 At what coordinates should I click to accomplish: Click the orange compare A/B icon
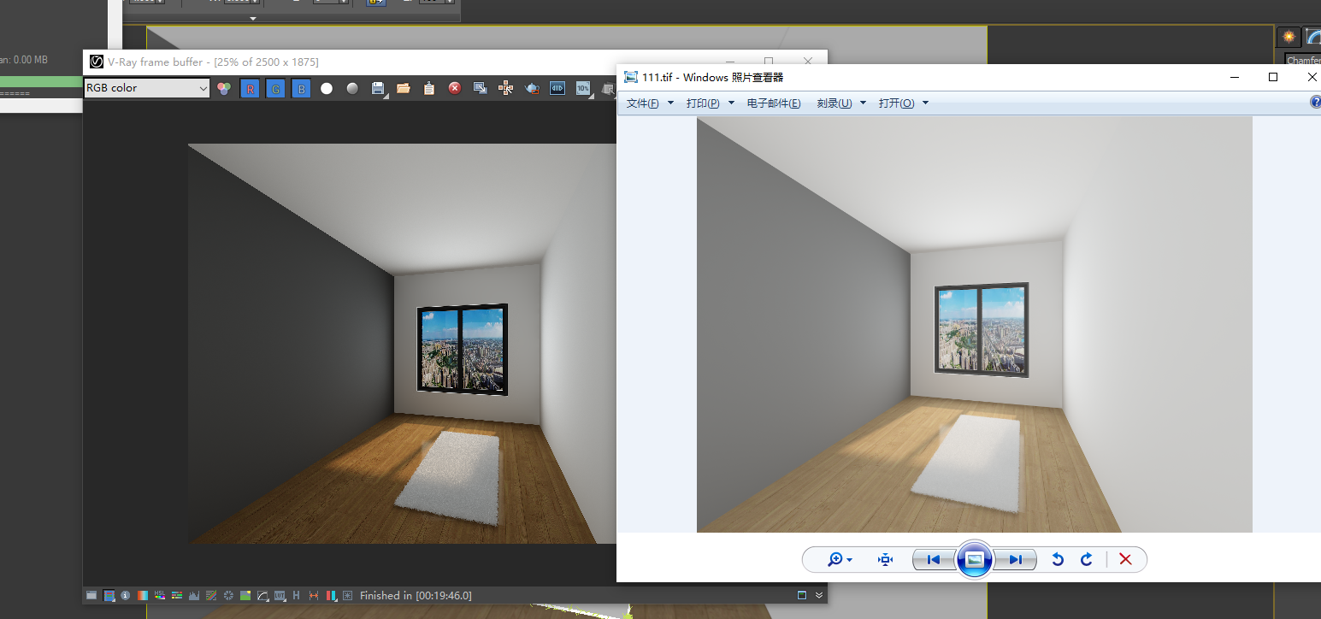click(x=314, y=595)
